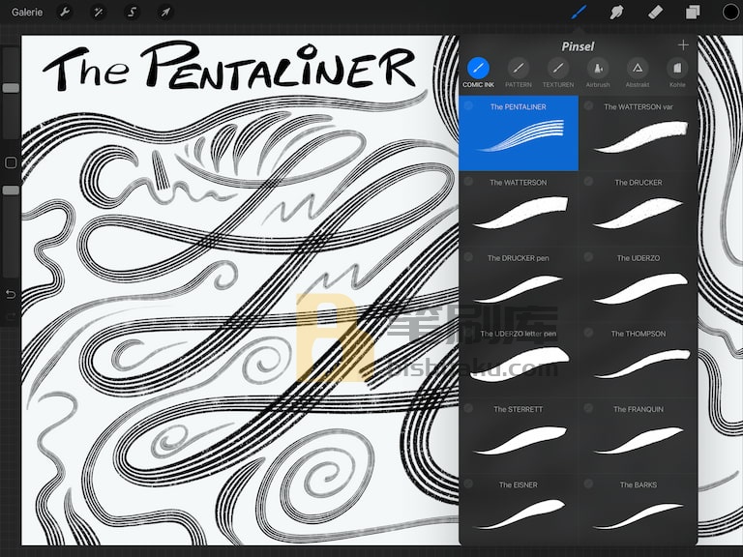
Task: Switch to the PATTERN brush set
Action: coord(519,73)
